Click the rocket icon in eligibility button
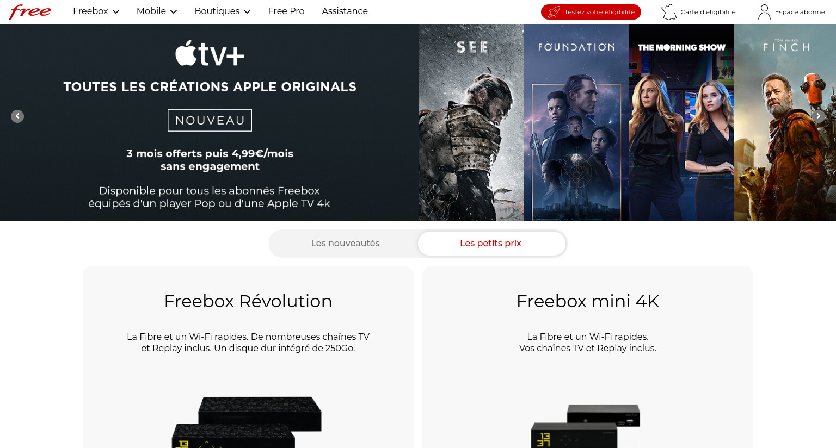 (554, 12)
